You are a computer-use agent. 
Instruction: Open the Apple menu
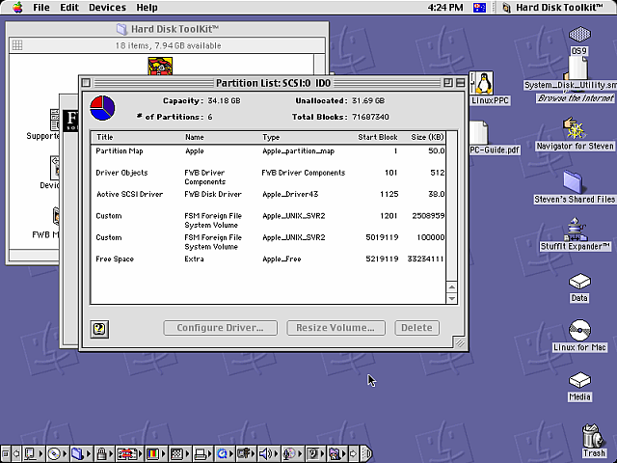pos(17,7)
